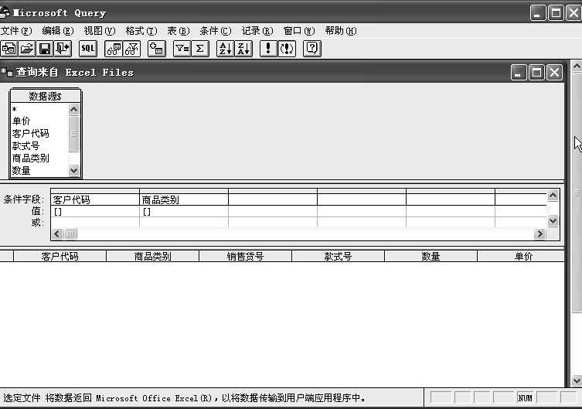Open the 编辑(E) menu
Viewport: 582px width, 409px height.
point(58,31)
